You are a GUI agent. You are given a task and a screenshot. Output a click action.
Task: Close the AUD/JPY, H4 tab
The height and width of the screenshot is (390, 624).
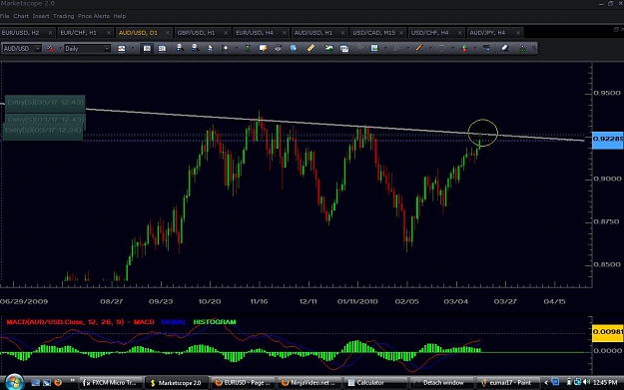pyautogui.click(x=518, y=33)
